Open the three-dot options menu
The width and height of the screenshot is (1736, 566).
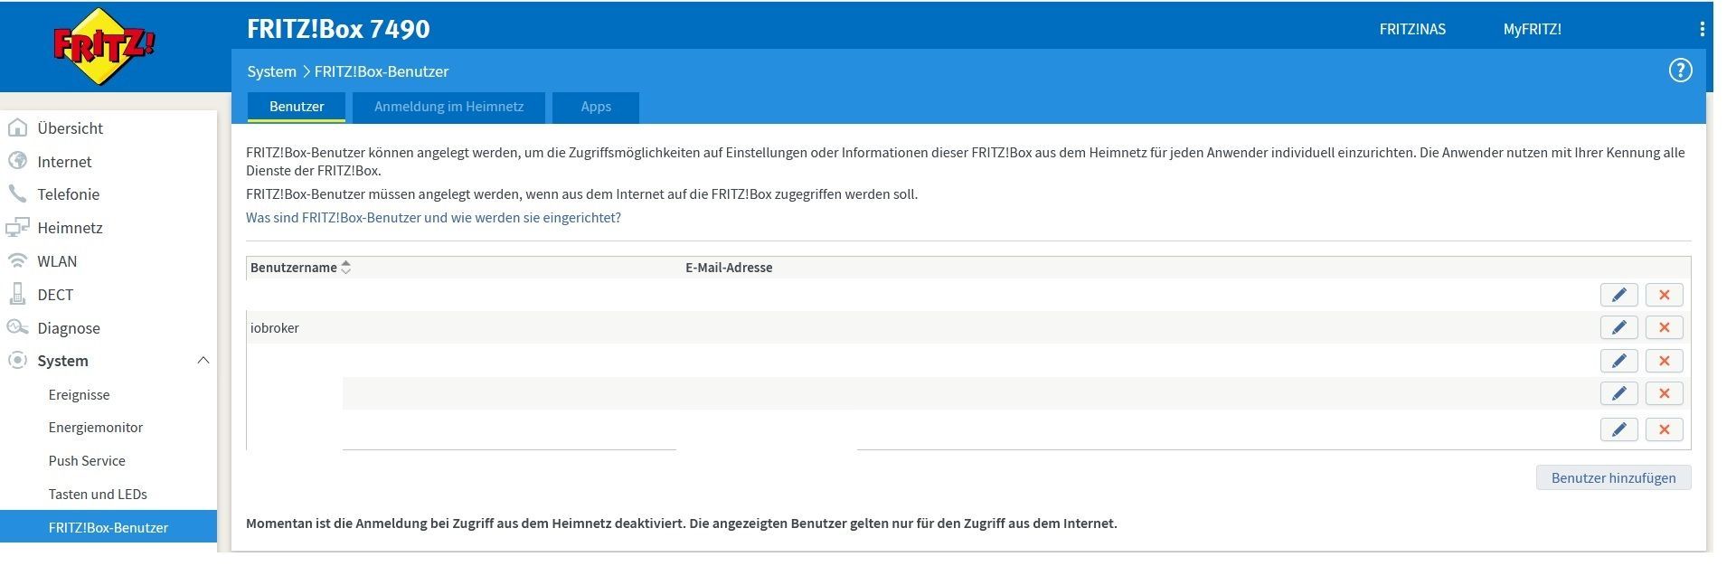(1702, 29)
